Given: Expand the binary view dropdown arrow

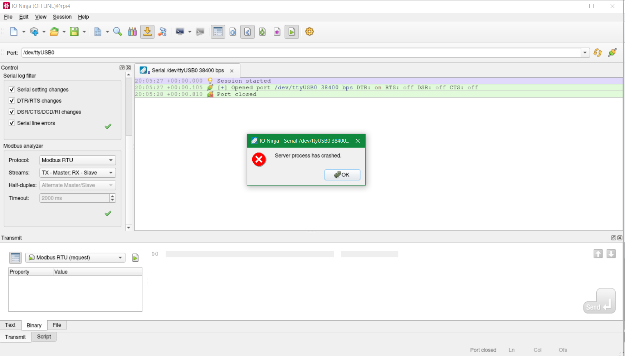Looking at the screenshot, I should click(107, 32).
